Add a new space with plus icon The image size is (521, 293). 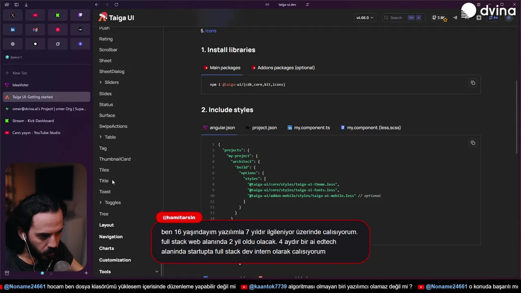pyautogui.click(x=86, y=273)
